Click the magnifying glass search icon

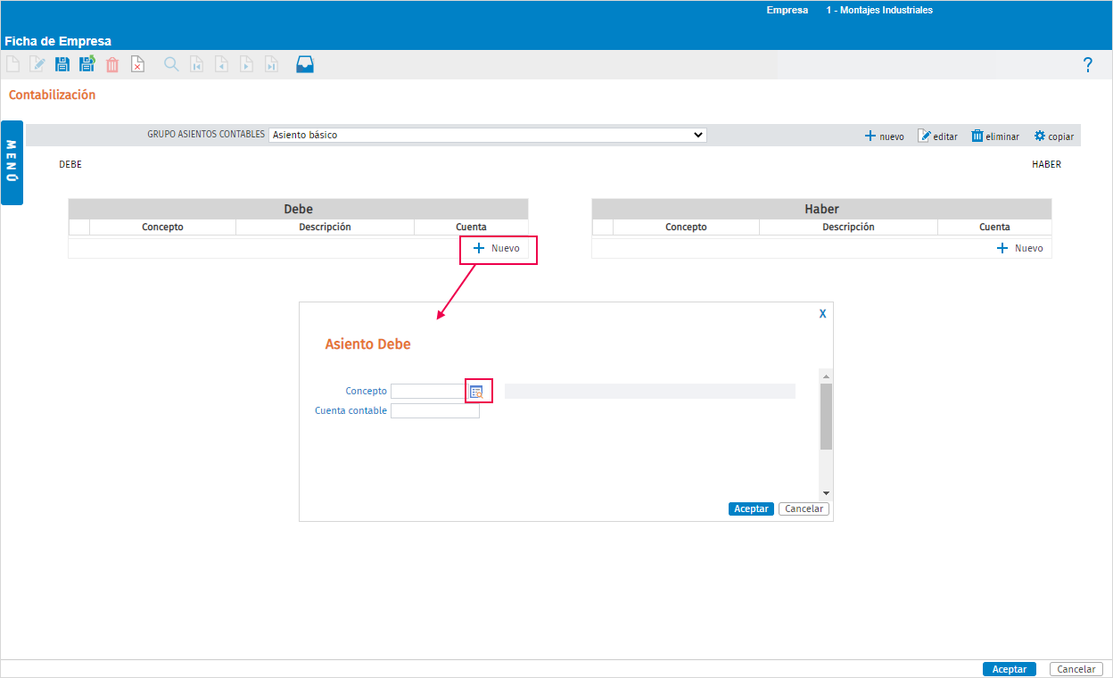tap(171, 64)
